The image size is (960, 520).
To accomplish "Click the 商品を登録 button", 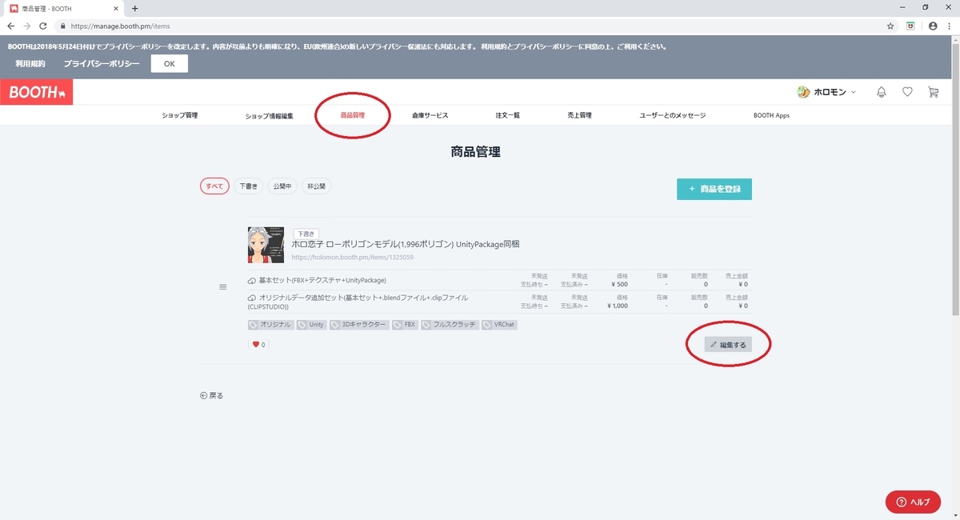I will (x=714, y=189).
